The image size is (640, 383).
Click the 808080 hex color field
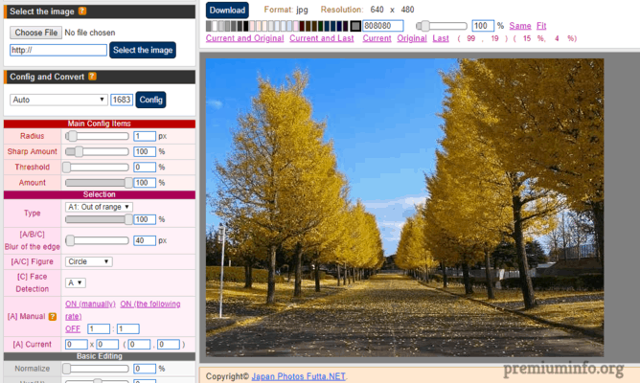pyautogui.click(x=383, y=26)
